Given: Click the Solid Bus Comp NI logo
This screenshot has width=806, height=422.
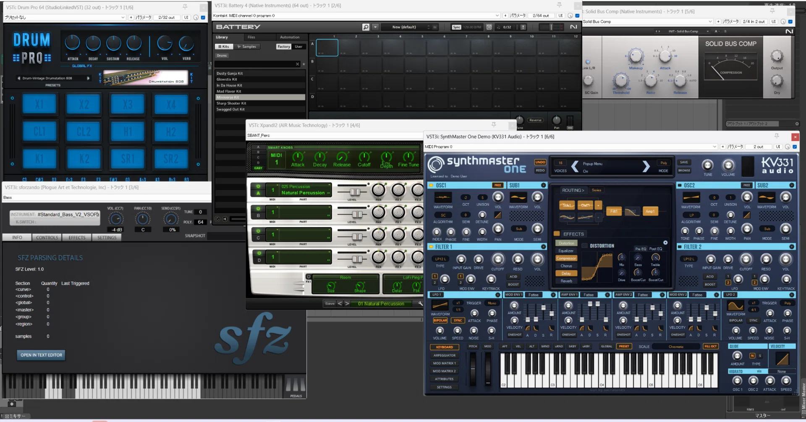Looking at the screenshot, I should pyautogui.click(x=789, y=31).
